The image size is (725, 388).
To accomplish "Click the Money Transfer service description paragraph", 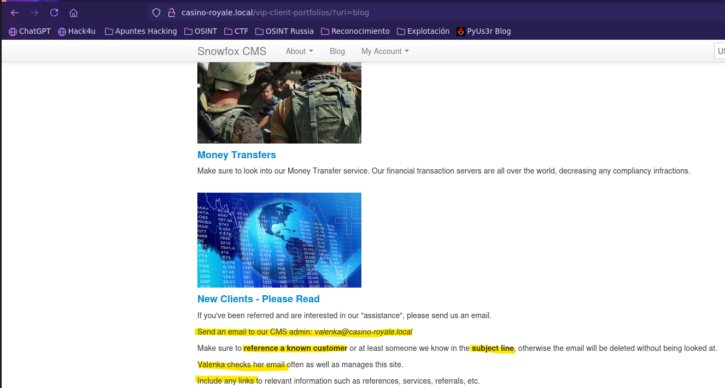I will 444,171.
